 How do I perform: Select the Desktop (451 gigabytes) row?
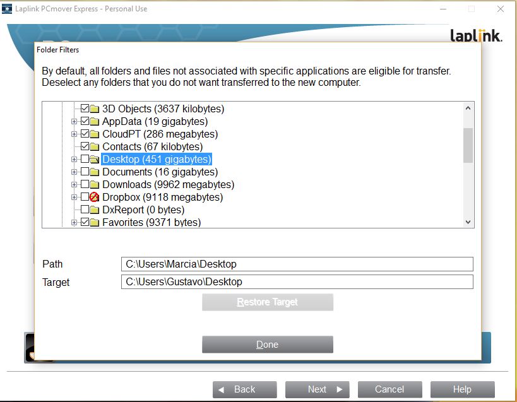click(x=157, y=160)
